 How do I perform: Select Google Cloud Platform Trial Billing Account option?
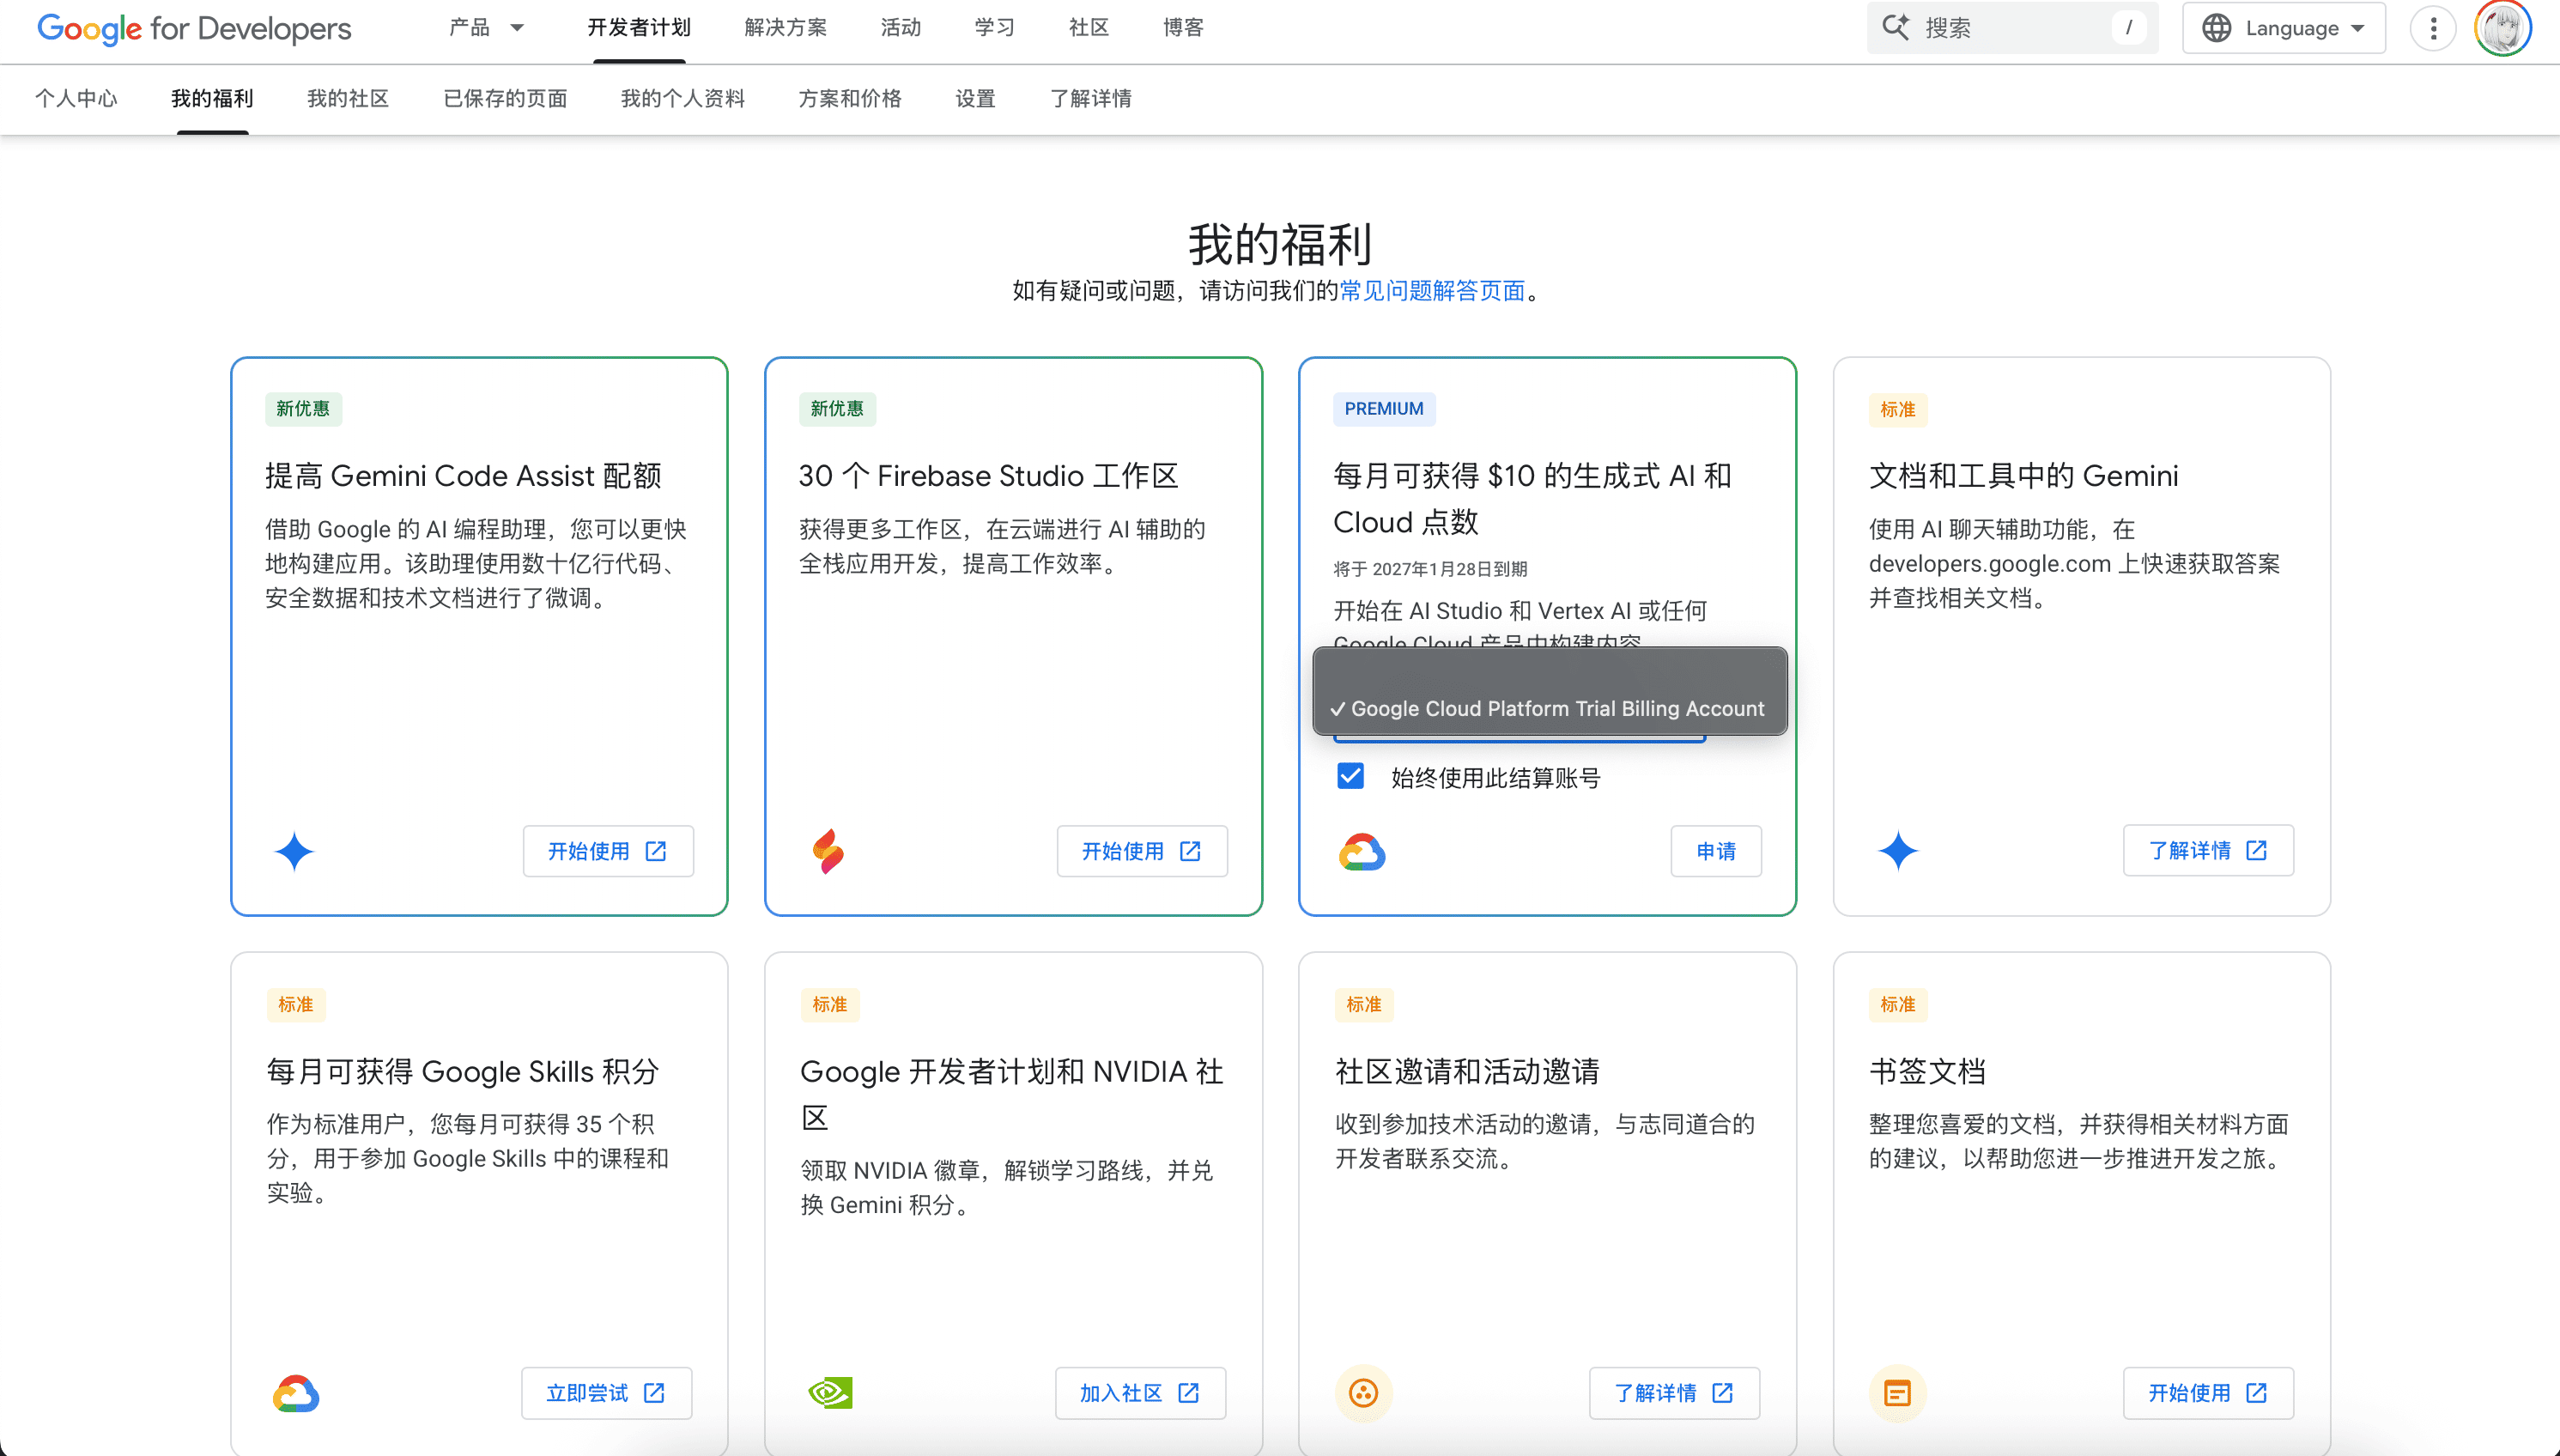tap(1549, 708)
